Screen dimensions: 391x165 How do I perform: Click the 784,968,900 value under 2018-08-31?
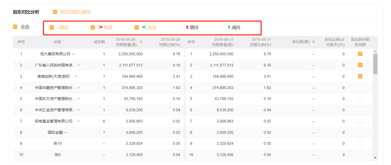[223, 76]
